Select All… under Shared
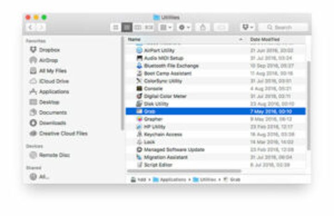This screenshot has height=216, width=334. 39,177
